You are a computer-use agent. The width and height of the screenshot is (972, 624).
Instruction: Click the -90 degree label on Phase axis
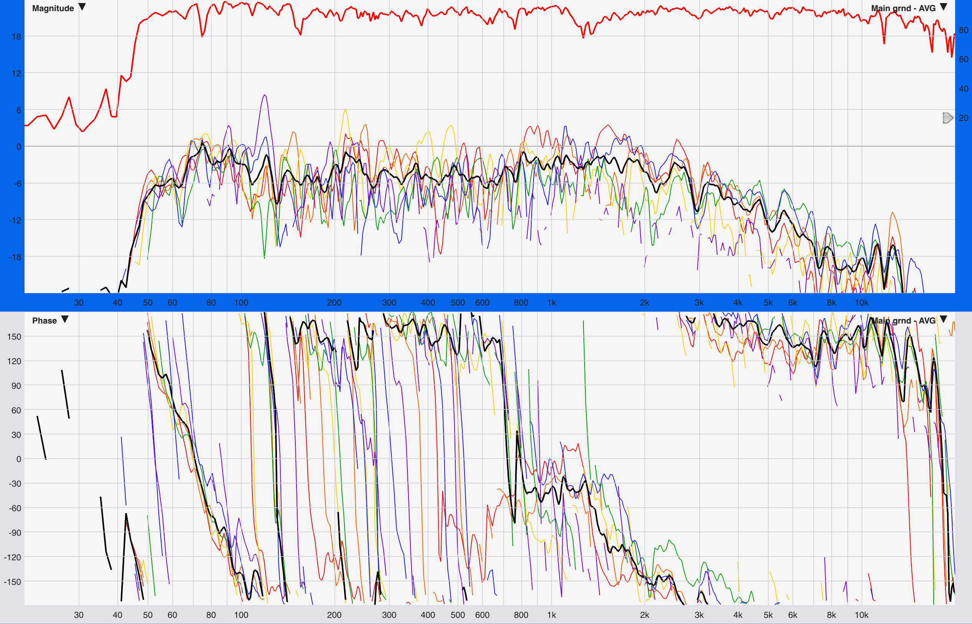pyautogui.click(x=15, y=533)
